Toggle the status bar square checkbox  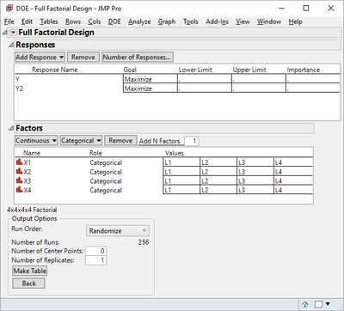[318, 304]
